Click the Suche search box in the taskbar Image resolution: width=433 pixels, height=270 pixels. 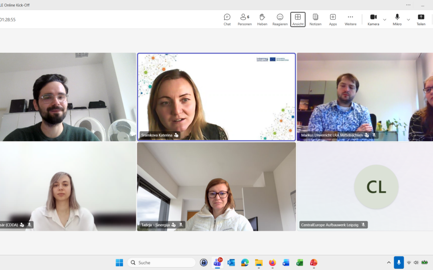click(161, 262)
